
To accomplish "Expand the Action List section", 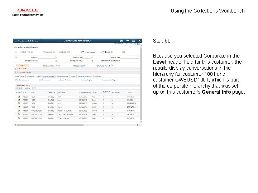I will click(16, 69).
